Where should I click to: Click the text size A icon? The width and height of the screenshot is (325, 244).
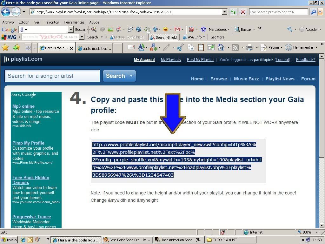coord(141,48)
